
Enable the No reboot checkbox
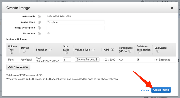[48, 33]
